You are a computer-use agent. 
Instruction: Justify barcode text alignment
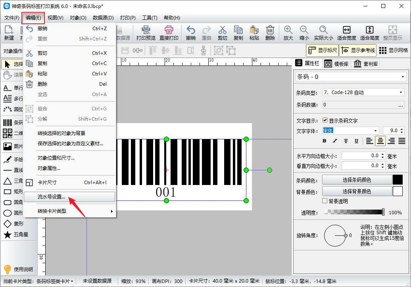click(402, 141)
